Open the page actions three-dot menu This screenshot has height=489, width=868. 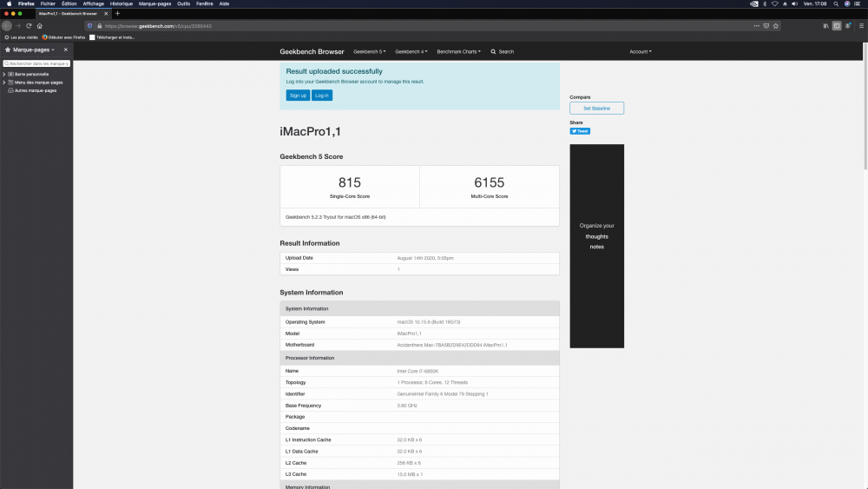pos(757,26)
